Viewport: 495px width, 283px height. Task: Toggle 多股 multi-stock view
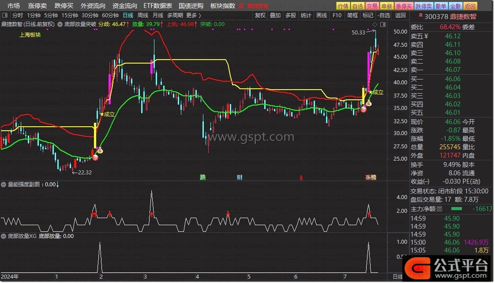point(290,15)
